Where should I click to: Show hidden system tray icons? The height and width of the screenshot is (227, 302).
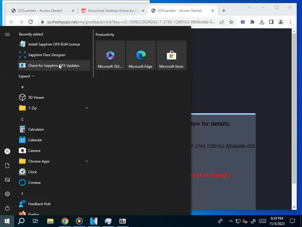point(231,221)
